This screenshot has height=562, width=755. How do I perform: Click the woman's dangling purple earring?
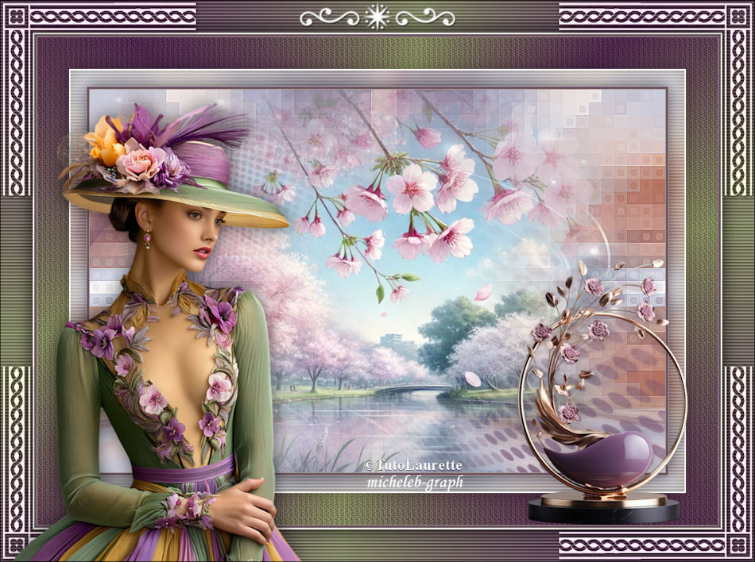(147, 238)
